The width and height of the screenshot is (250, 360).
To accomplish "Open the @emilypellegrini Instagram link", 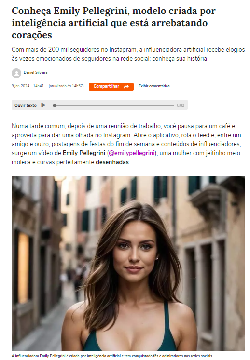I will [132, 153].
